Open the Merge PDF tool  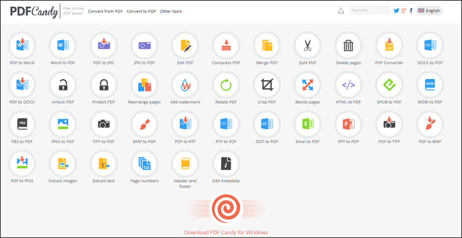(x=267, y=46)
